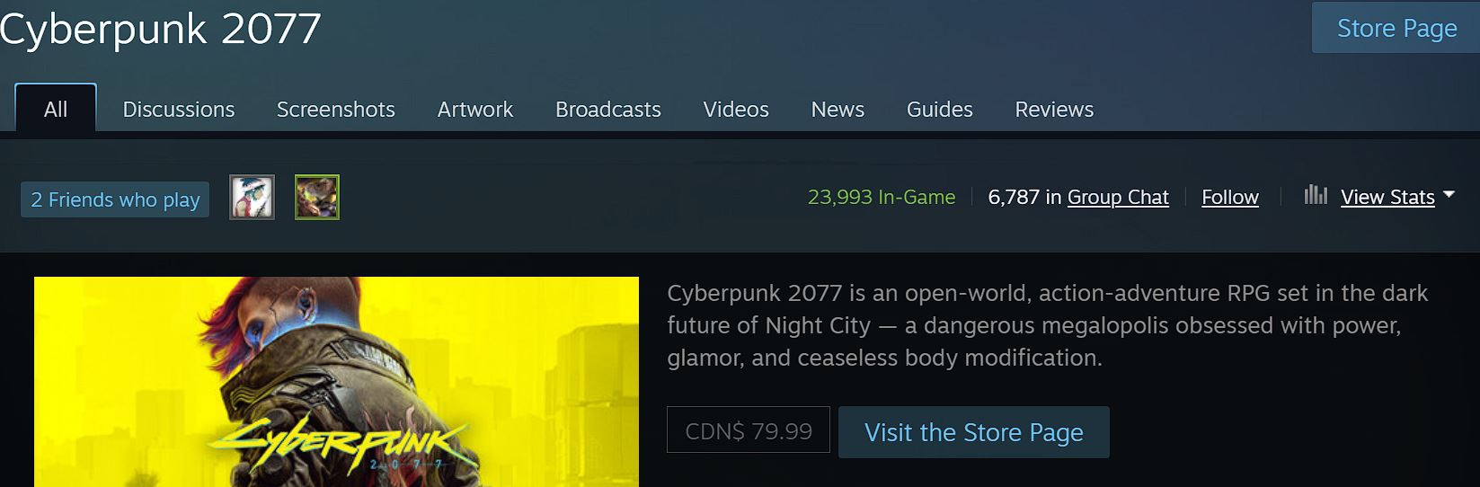The image size is (1480, 487).
Task: Open the Screenshots tab
Action: tap(336, 110)
